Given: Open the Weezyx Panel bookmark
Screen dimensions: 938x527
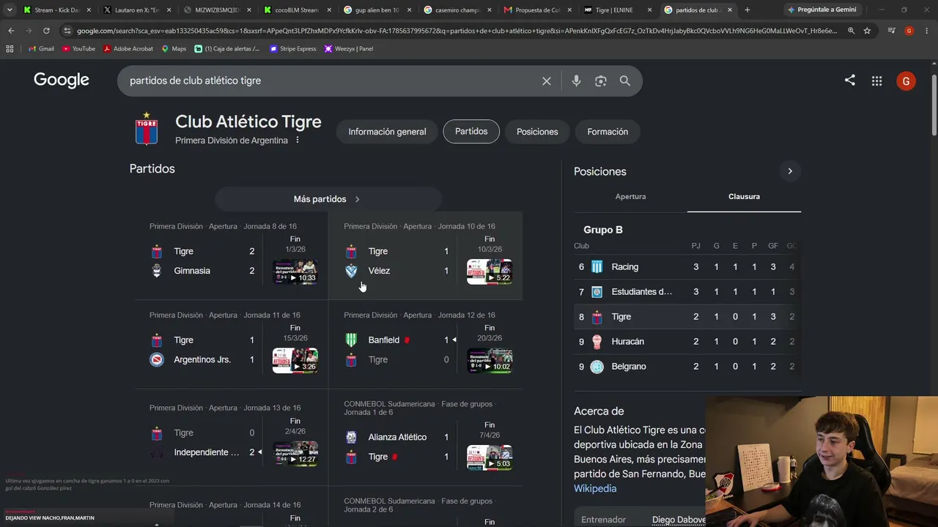Looking at the screenshot, I should 349,48.
